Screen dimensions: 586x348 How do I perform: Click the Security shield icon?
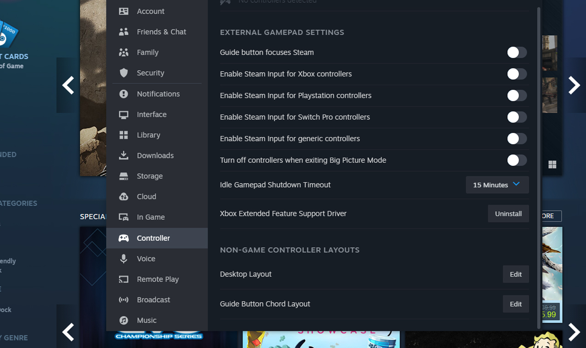coord(124,73)
